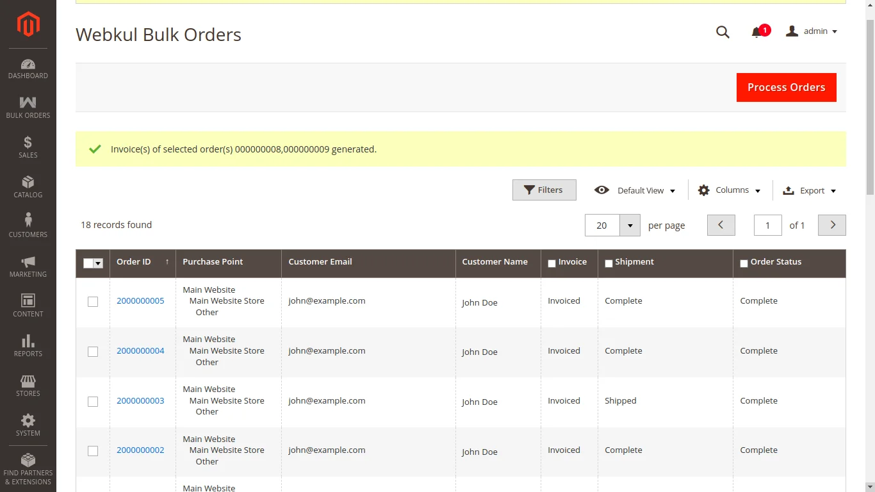Click the success checkmark icon in message
This screenshot has width=875, height=492.
(95, 149)
